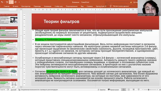161x91 pixels.
Task: Click the vertical ruler beside the slide
Action: pyautogui.click(x=24, y=49)
